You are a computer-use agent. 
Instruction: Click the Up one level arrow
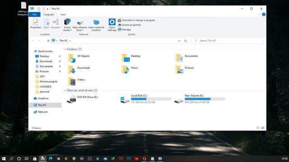[x=48, y=41]
